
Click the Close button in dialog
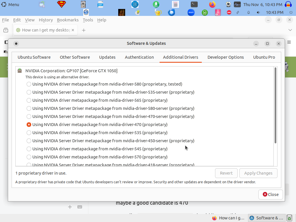(271, 195)
